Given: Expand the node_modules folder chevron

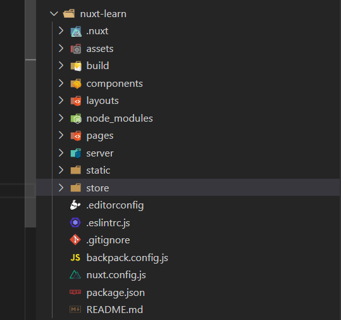Looking at the screenshot, I should (x=61, y=118).
